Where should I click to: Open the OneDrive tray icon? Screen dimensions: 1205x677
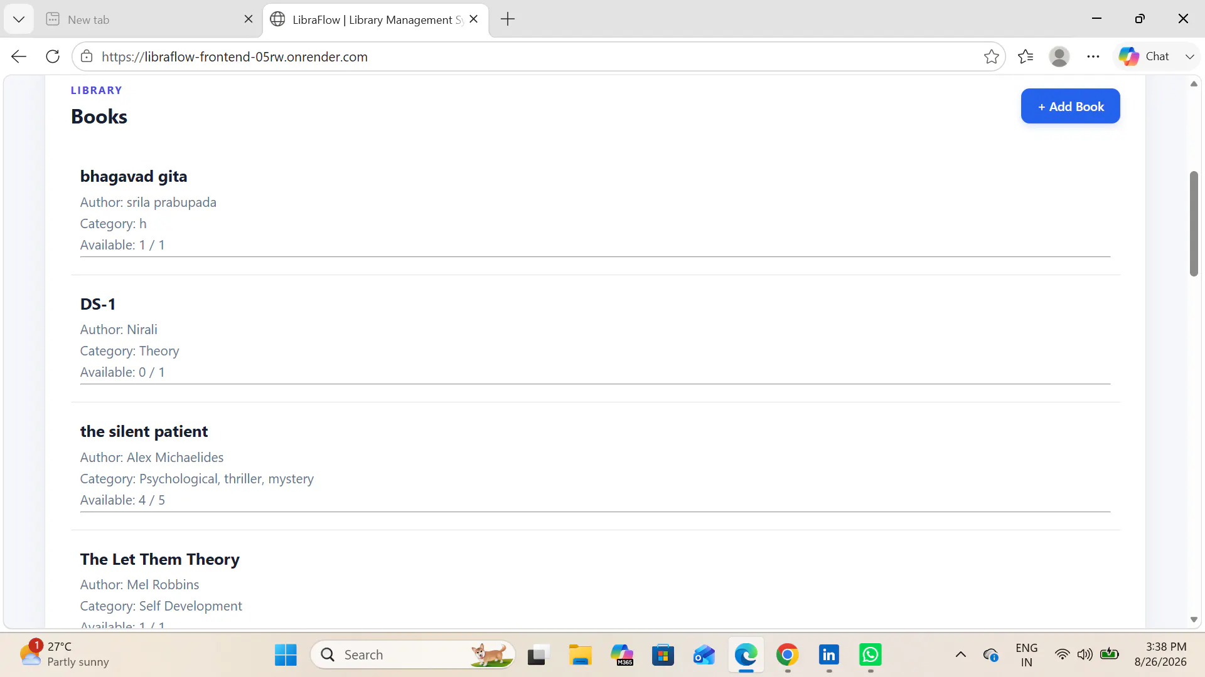(991, 655)
